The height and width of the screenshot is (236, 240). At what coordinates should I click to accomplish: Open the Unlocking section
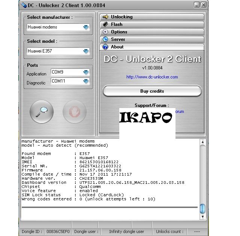[152, 17]
